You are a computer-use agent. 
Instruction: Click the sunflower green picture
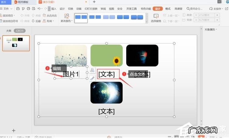point(107,55)
